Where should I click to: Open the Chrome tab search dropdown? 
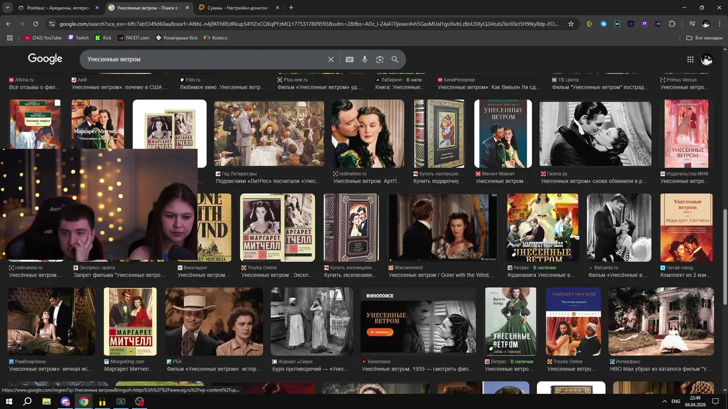point(7,8)
